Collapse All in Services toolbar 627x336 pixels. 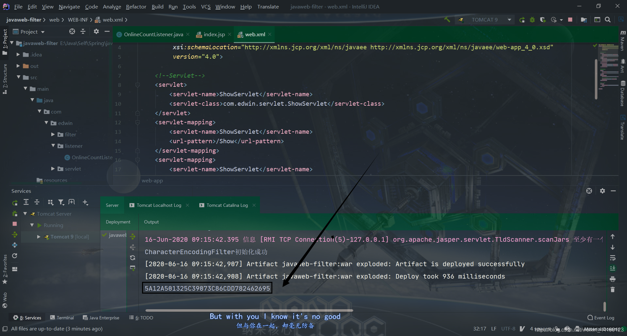[37, 202]
